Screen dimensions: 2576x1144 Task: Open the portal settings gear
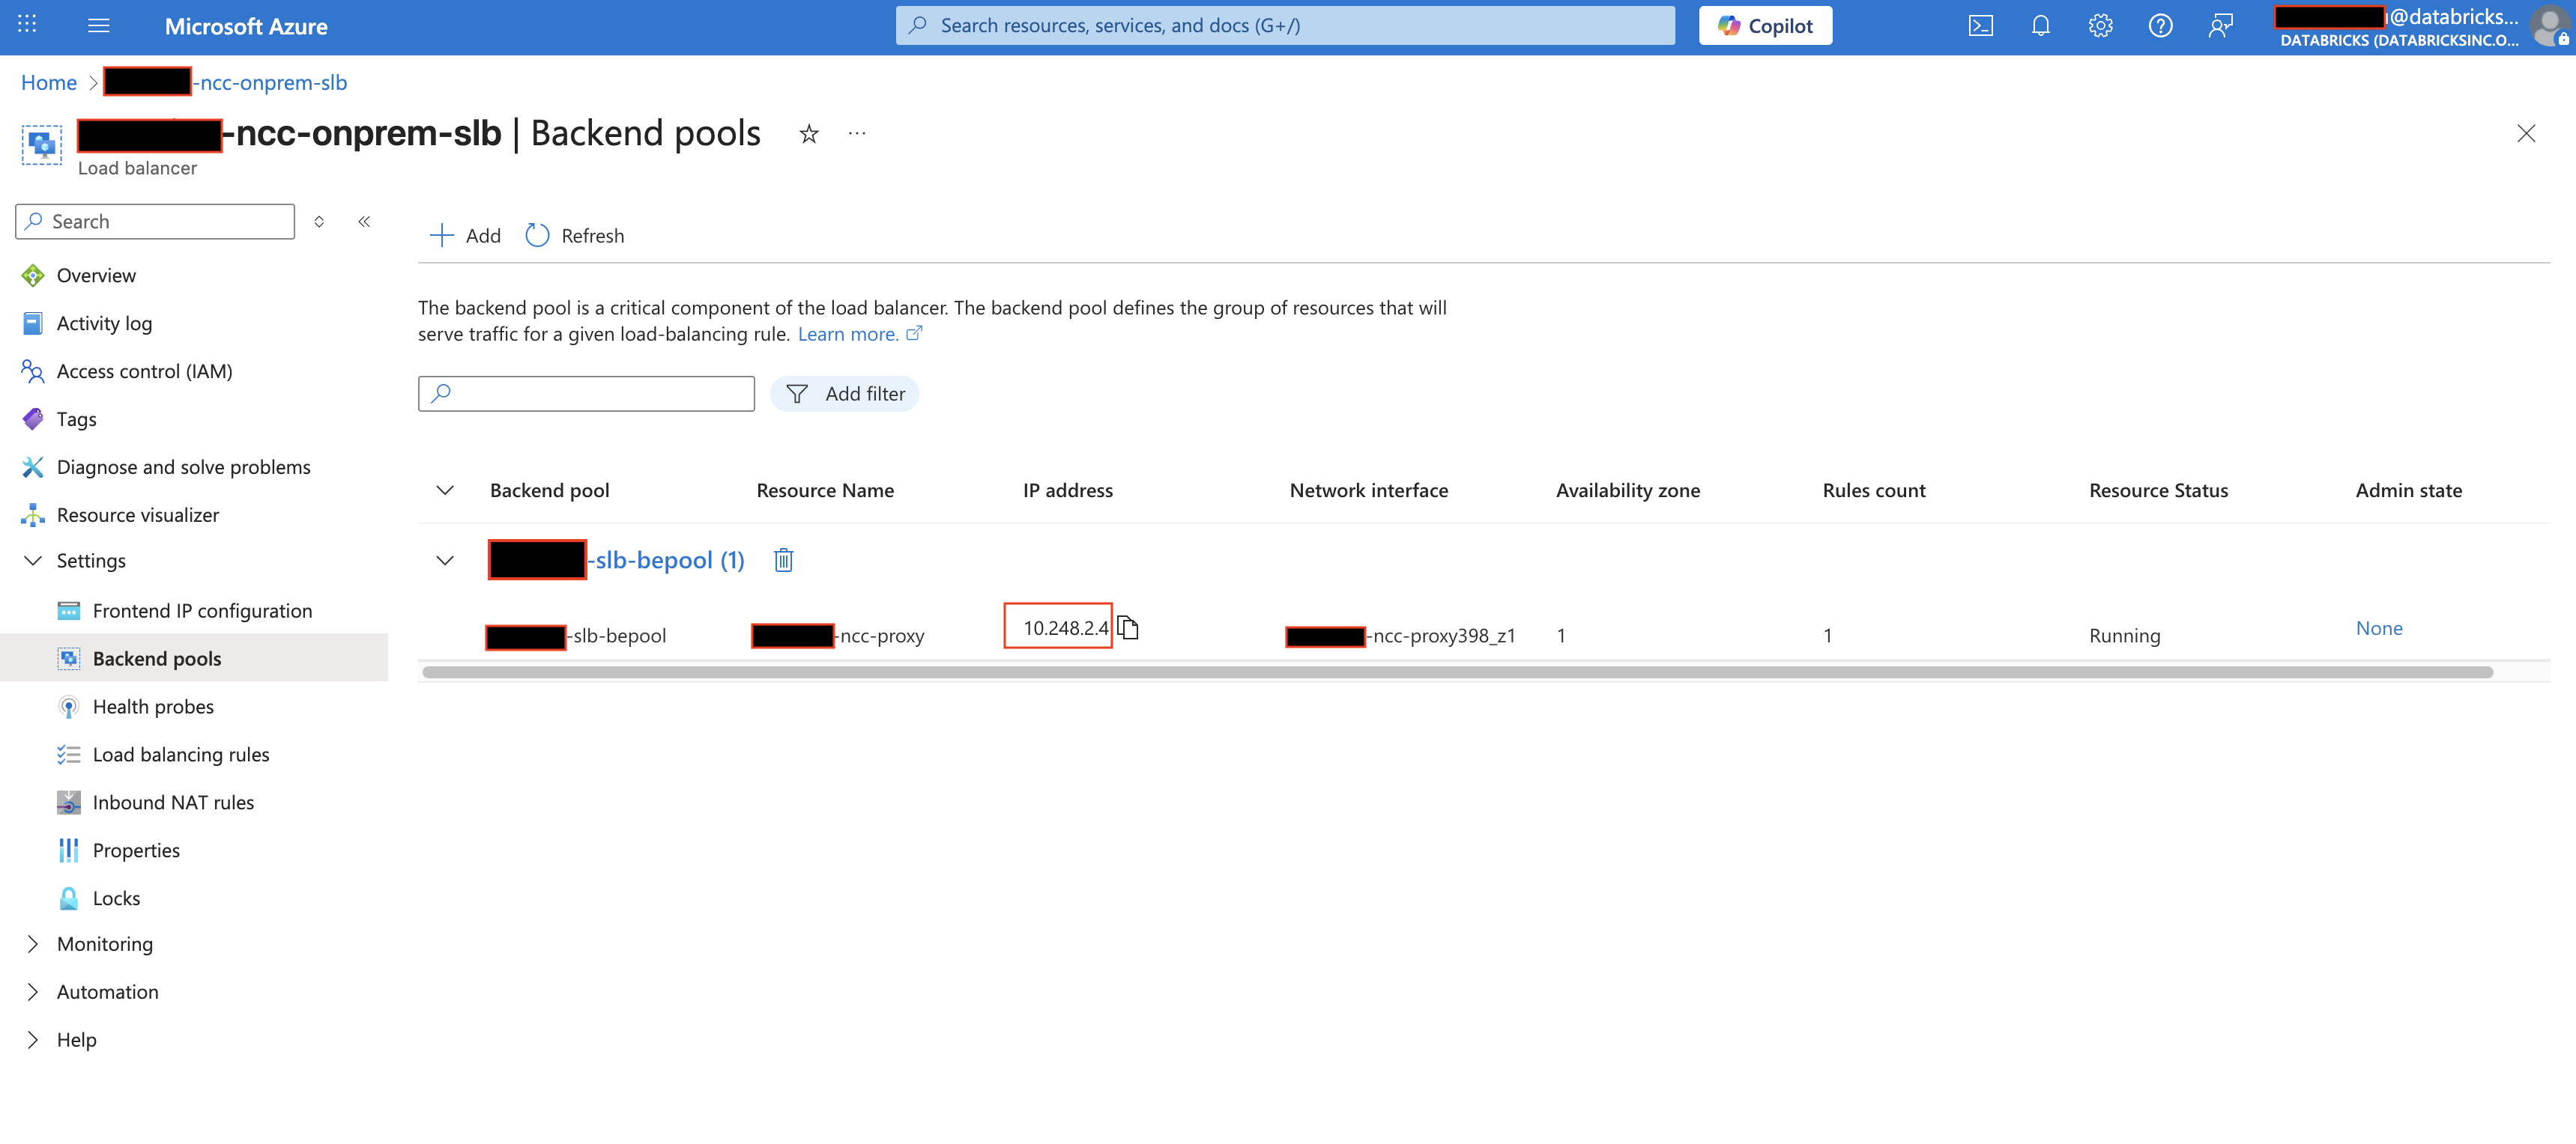click(2100, 25)
